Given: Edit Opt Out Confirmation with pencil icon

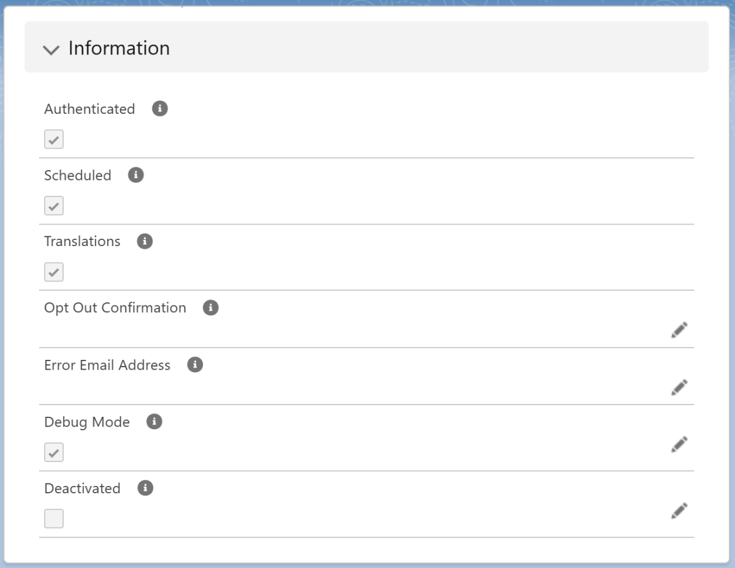Looking at the screenshot, I should (x=679, y=330).
